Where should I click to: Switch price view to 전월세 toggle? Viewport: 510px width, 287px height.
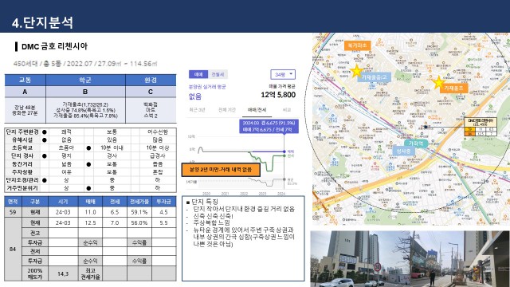click(x=218, y=74)
